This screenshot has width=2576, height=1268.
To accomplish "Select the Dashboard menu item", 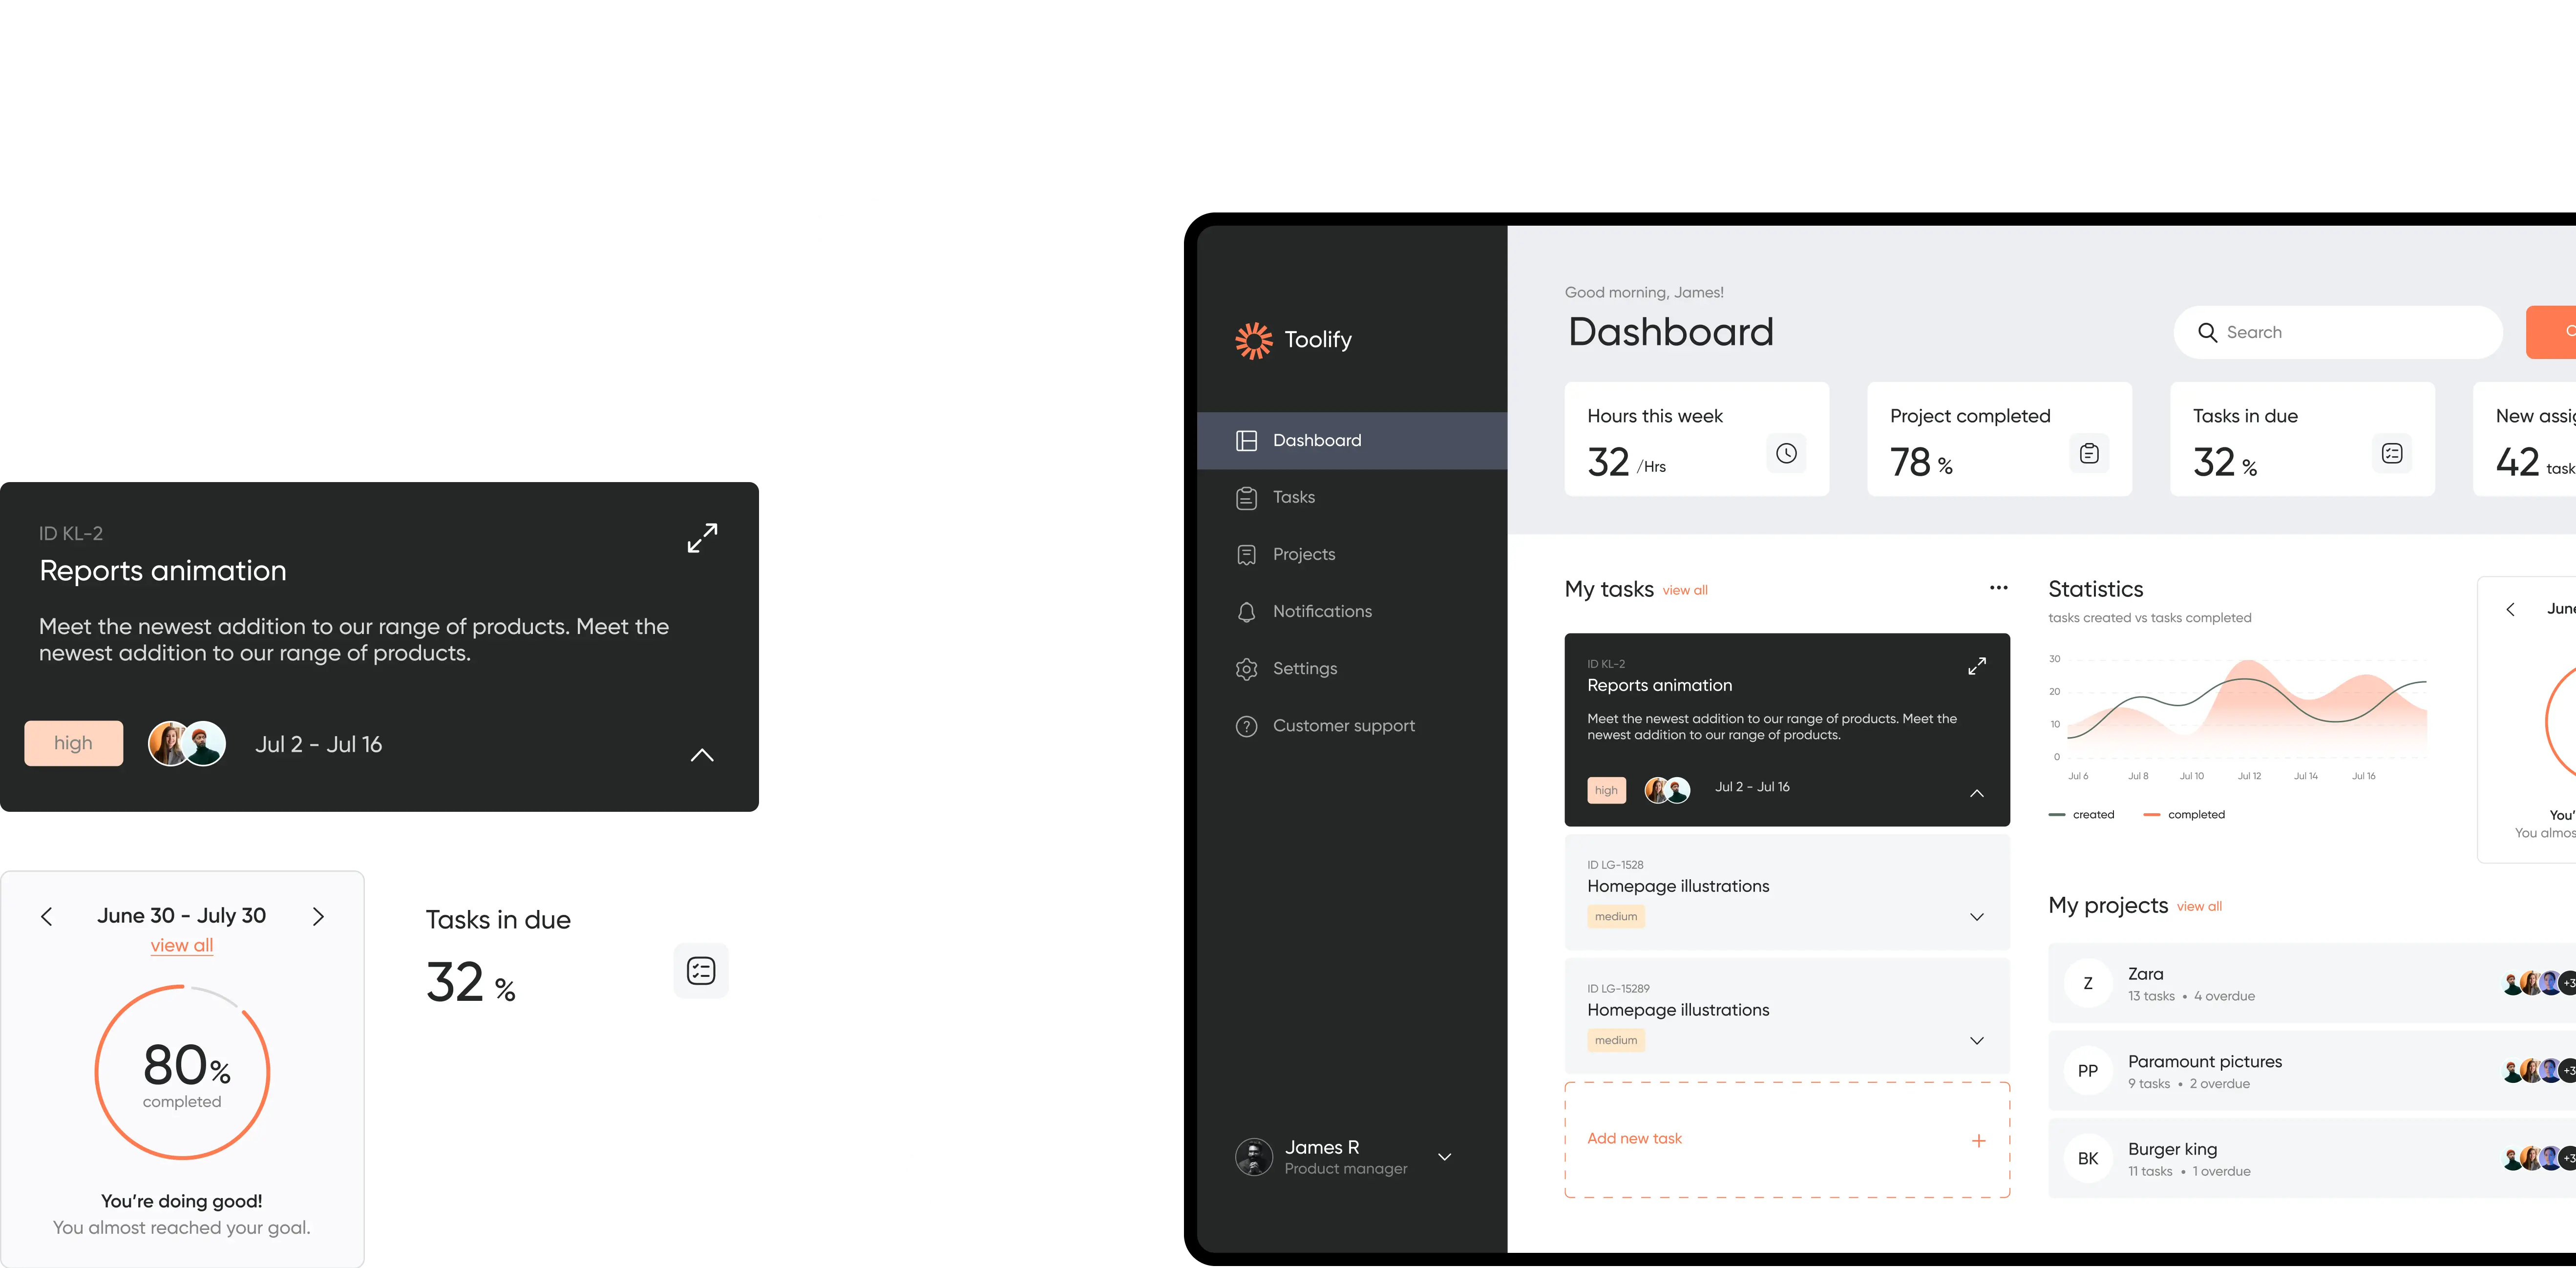I will pos(1314,440).
